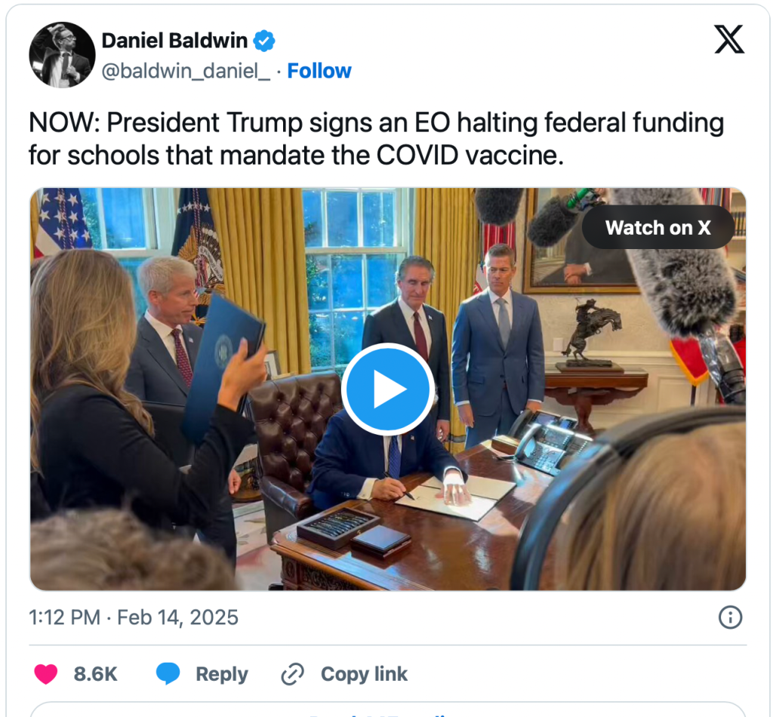Like the tweet with the heart icon
The width and height of the screenshot is (773, 717).
click(46, 674)
